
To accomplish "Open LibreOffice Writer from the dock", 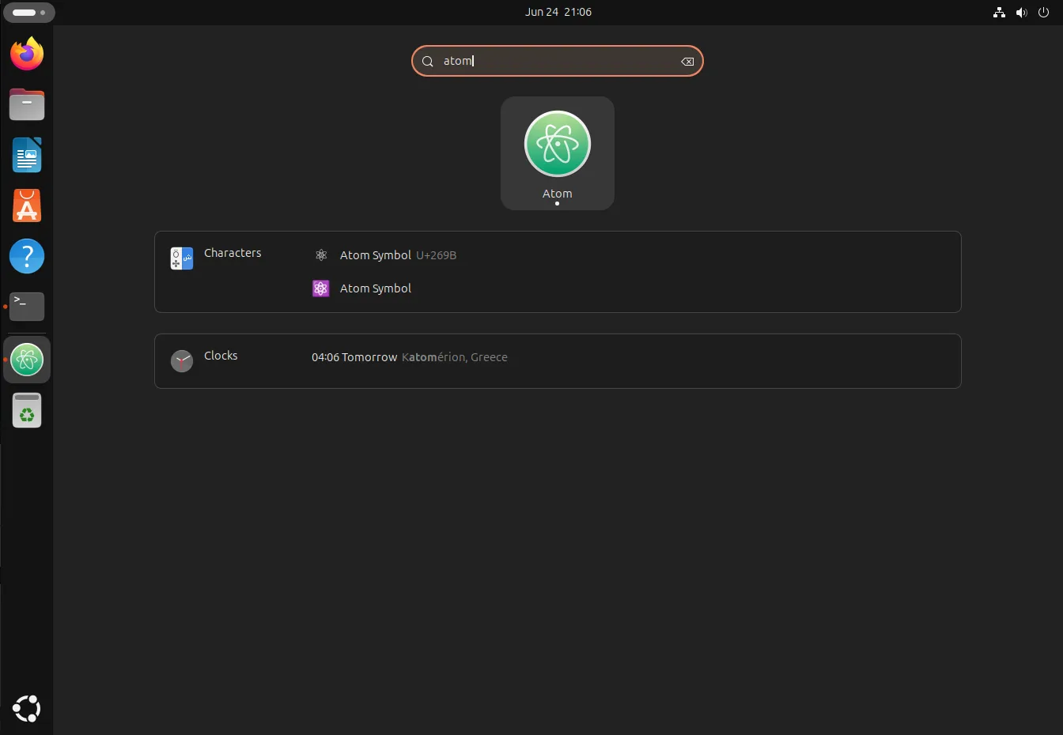I will pos(27,155).
